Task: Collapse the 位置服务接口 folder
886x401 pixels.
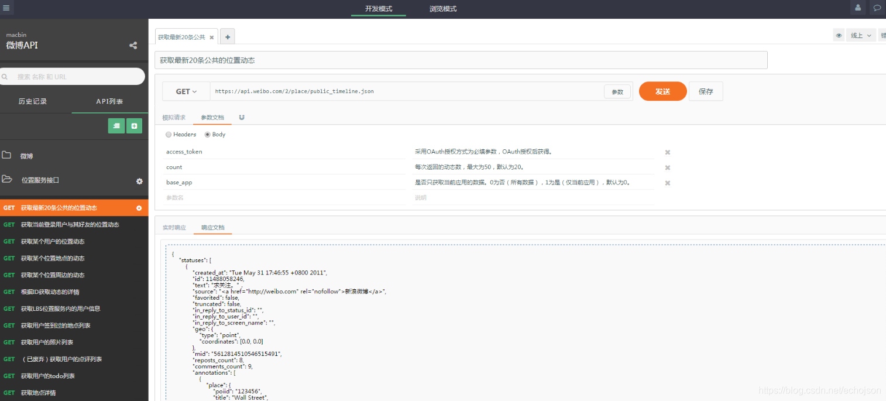Action: tap(7, 180)
